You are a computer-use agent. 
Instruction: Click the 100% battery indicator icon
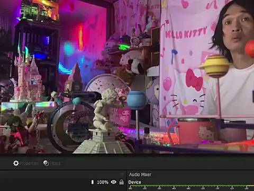(92, 182)
